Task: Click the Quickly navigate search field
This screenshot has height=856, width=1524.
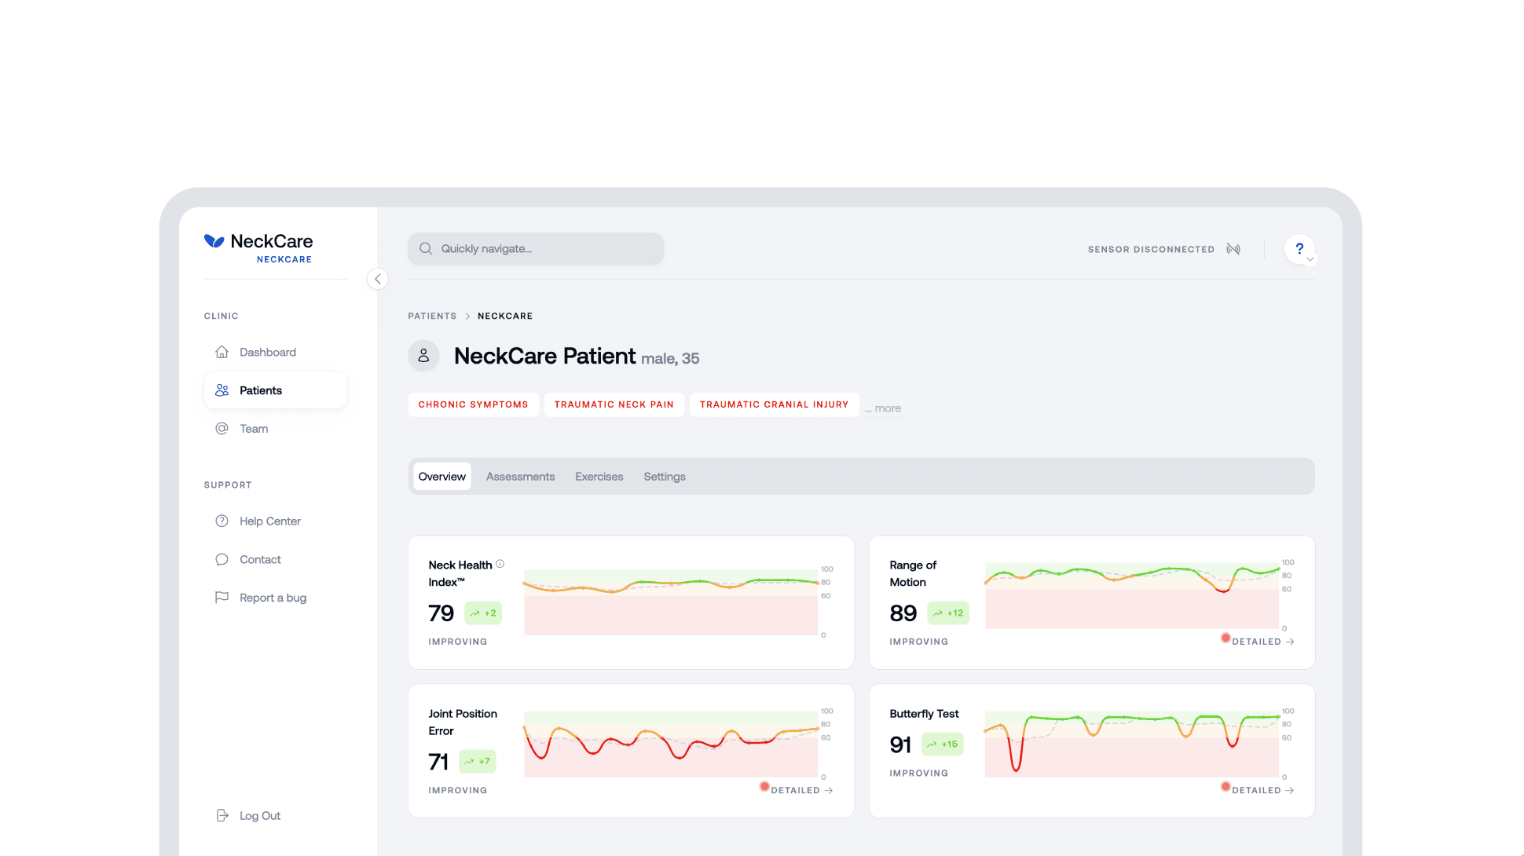Action: [536, 248]
